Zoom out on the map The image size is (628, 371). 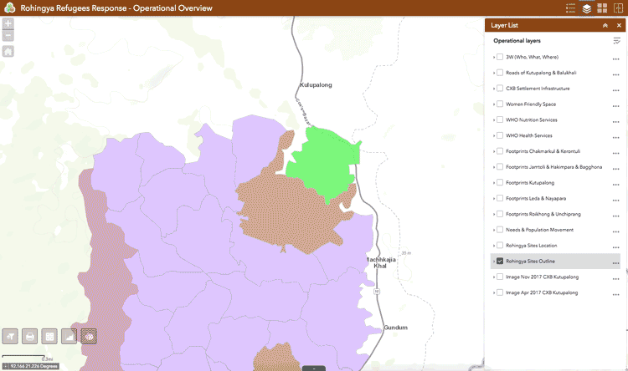pyautogui.click(x=8, y=36)
